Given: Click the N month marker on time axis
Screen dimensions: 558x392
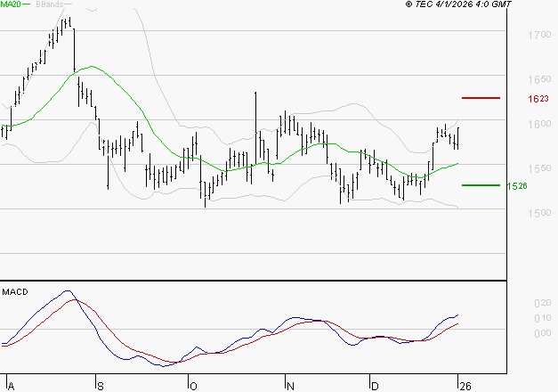Looking at the screenshot, I should [x=290, y=387].
